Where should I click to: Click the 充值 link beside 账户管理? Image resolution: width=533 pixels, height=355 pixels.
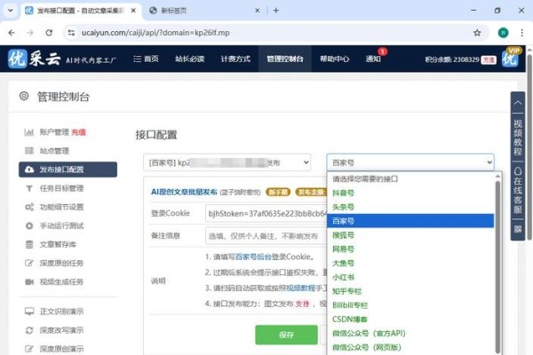(x=78, y=132)
